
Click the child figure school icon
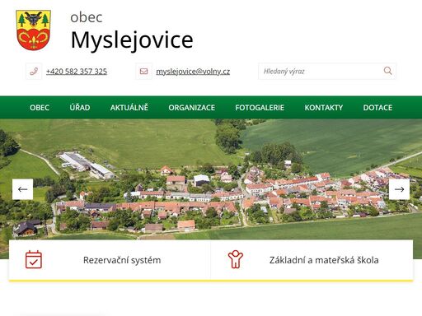236,259
